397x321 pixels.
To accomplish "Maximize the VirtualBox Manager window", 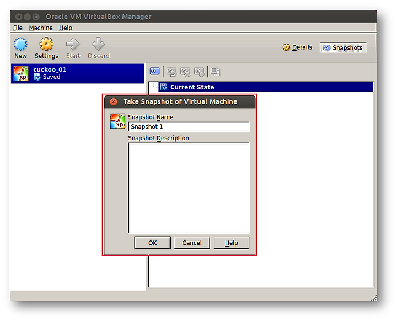I will point(36,17).
